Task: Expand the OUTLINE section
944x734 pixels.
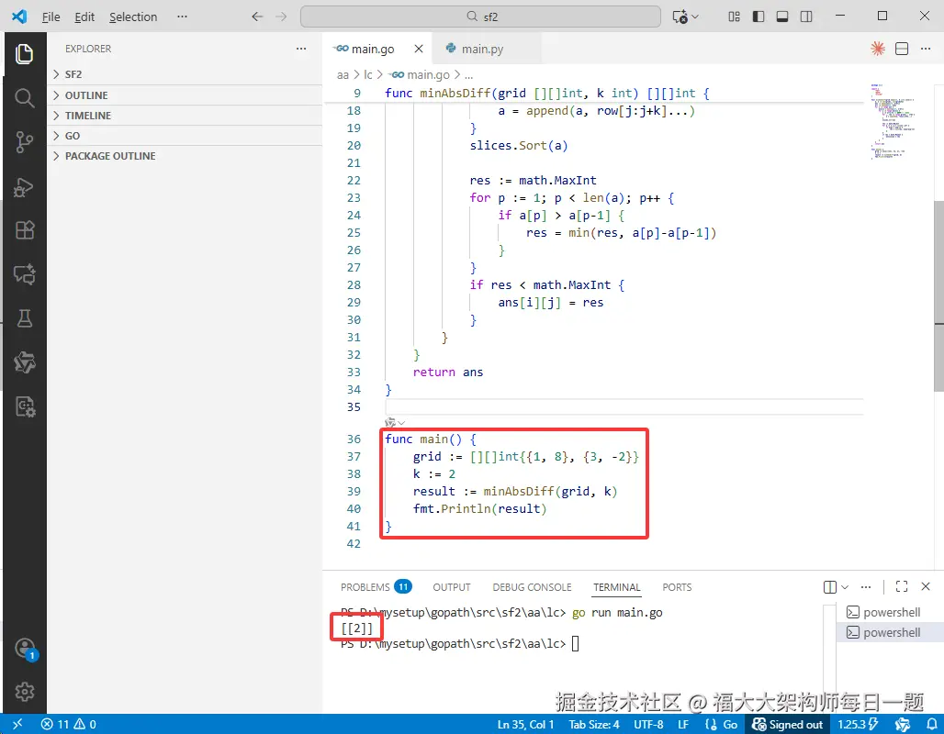Action: click(185, 95)
